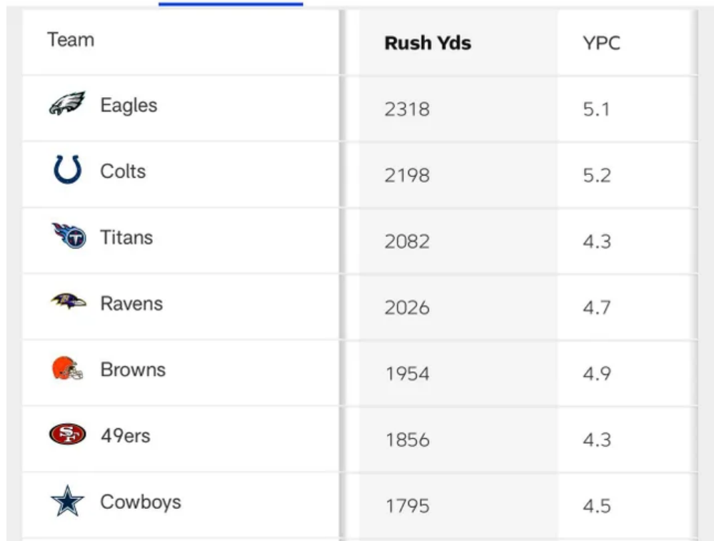Click the Cowboys star logo
This screenshot has width=714, height=541.
pyautogui.click(x=67, y=502)
